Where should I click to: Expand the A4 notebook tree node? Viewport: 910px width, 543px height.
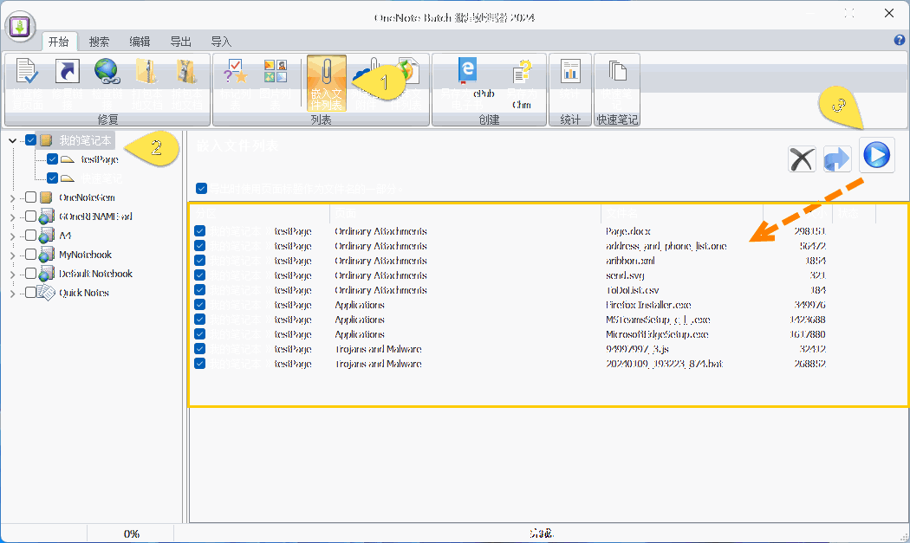13,236
